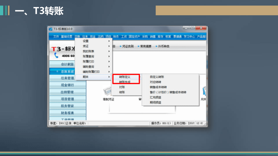Open the 采购 menu
The height and width of the screenshot is (156, 278).
point(145,36)
